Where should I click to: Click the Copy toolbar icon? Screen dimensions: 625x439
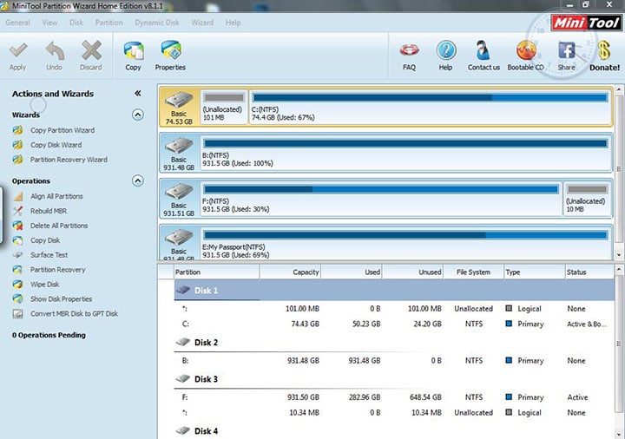pos(134,50)
